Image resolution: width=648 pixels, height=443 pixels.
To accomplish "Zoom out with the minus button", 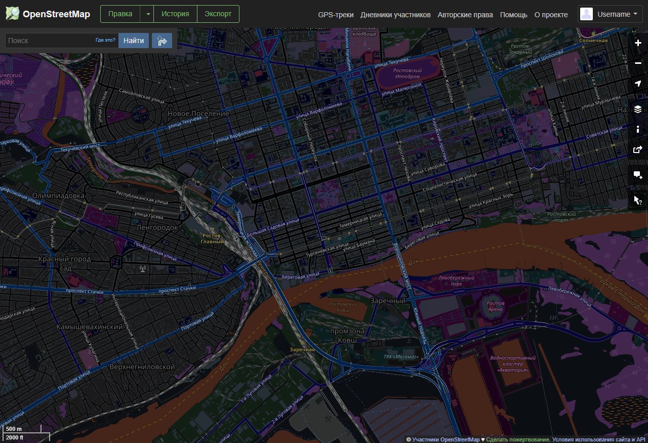I will [x=638, y=63].
